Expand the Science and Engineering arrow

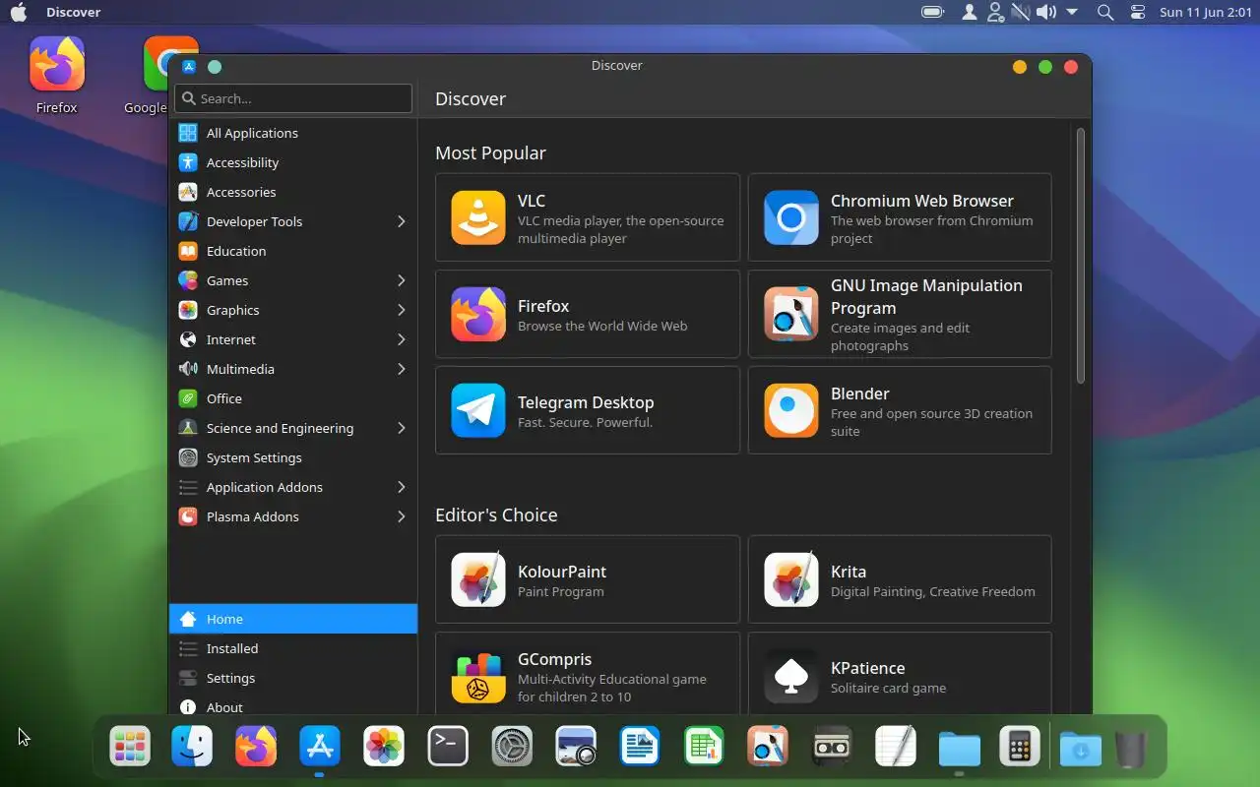pyautogui.click(x=401, y=428)
